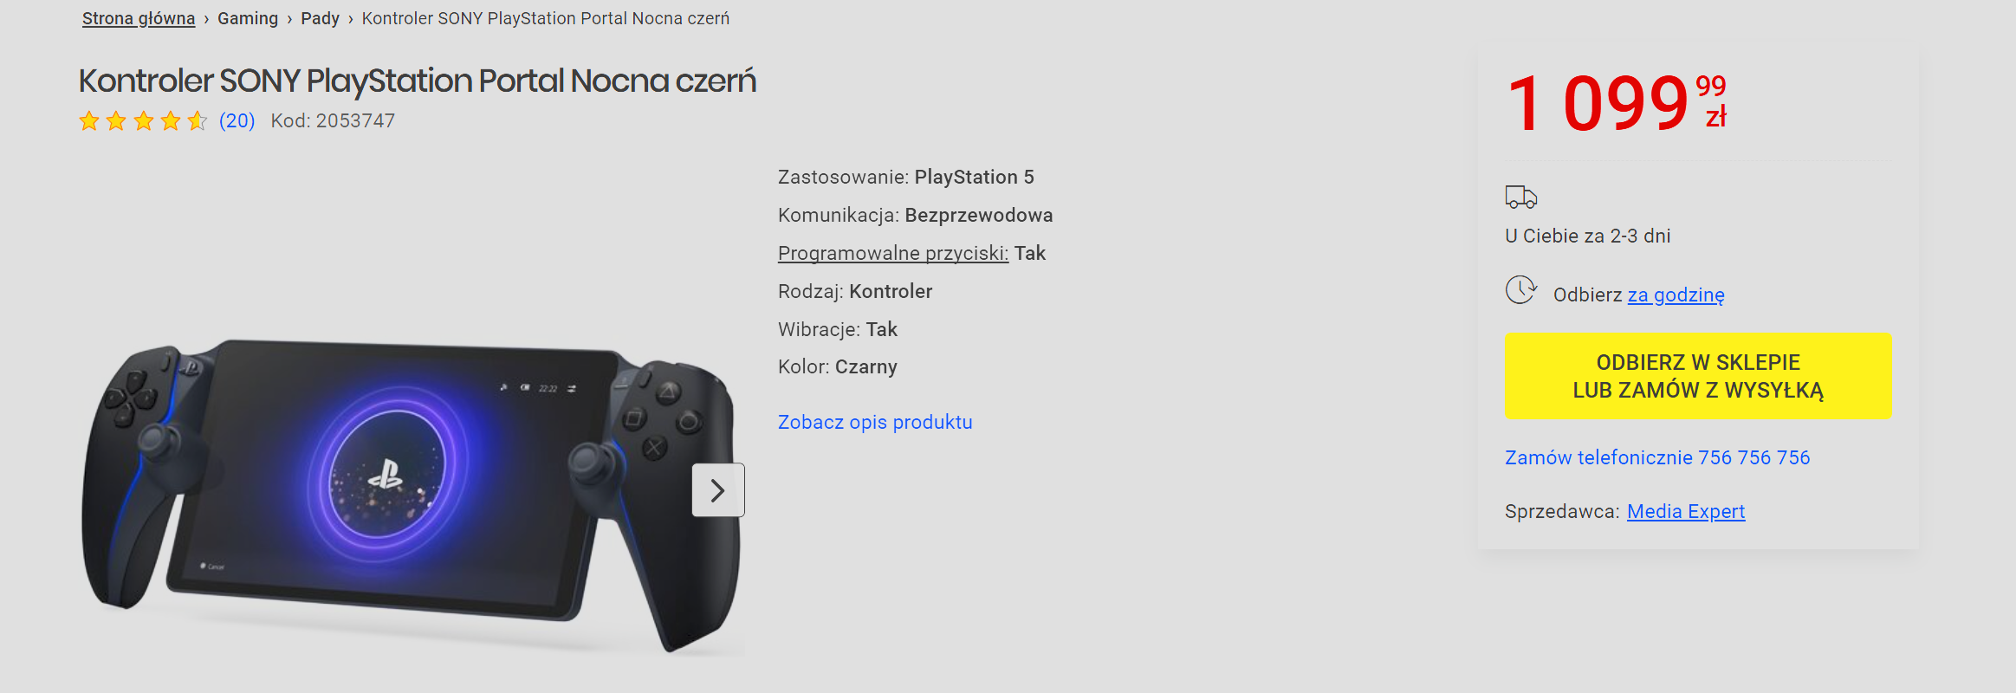2016x693 pixels.
Task: Click the product code Kod: 2053747
Action: [x=333, y=120]
